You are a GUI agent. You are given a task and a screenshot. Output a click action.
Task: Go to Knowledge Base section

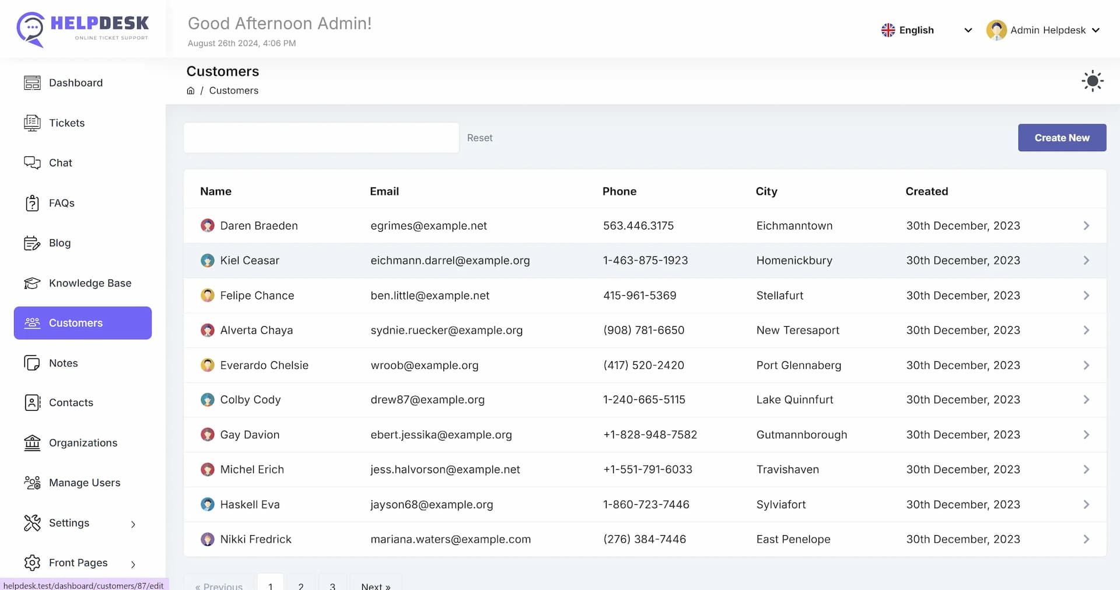(x=83, y=283)
